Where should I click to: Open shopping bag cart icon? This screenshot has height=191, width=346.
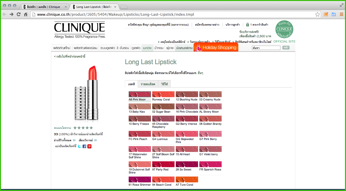tap(247, 25)
